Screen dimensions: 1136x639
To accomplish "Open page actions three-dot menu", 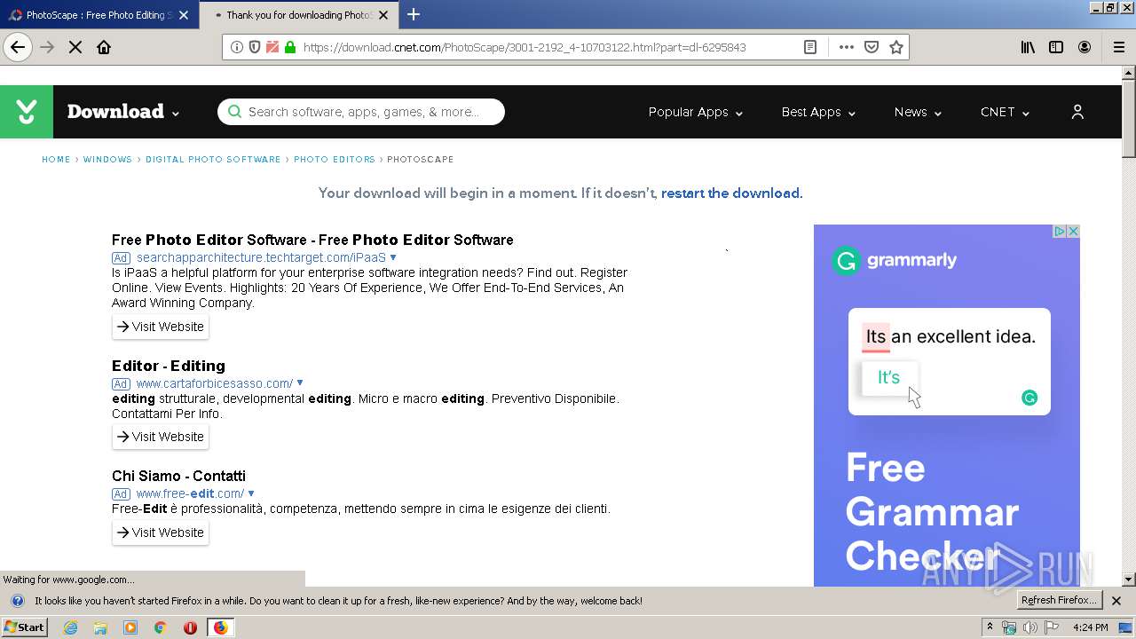I will [x=847, y=47].
